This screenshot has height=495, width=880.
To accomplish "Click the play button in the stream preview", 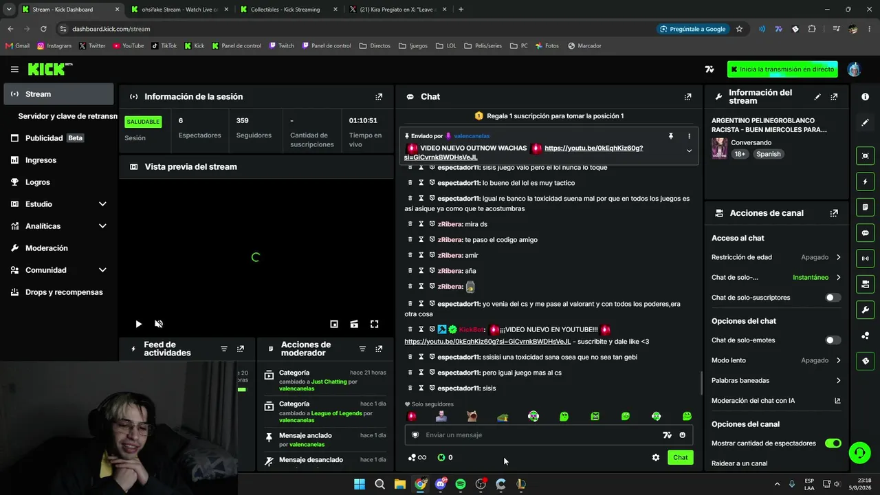I will pyautogui.click(x=138, y=324).
